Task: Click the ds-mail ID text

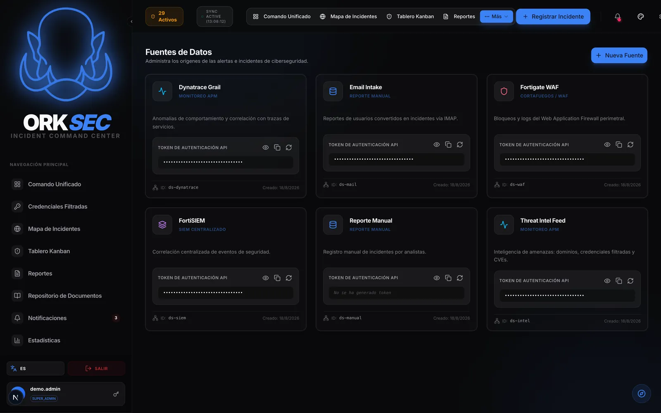Action: pos(348,185)
